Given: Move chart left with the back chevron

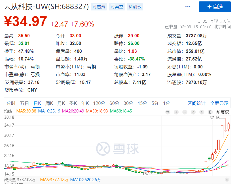Looking at the screenshot, I should pos(193,112).
